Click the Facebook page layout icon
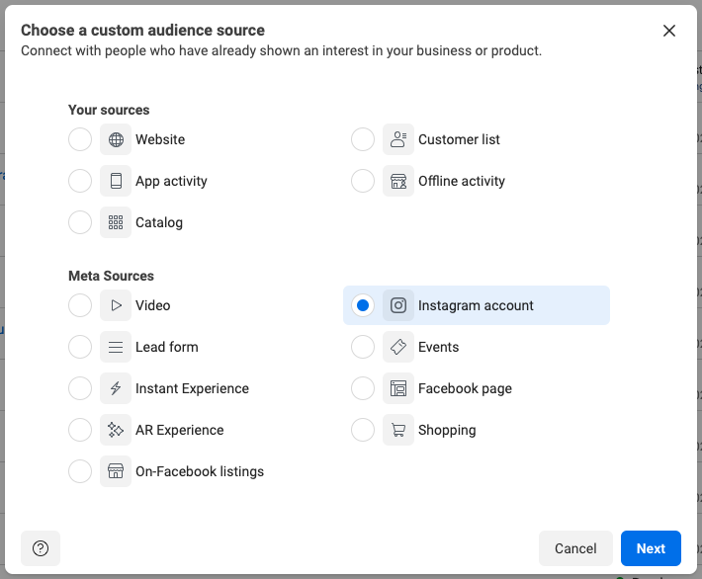 tap(398, 388)
